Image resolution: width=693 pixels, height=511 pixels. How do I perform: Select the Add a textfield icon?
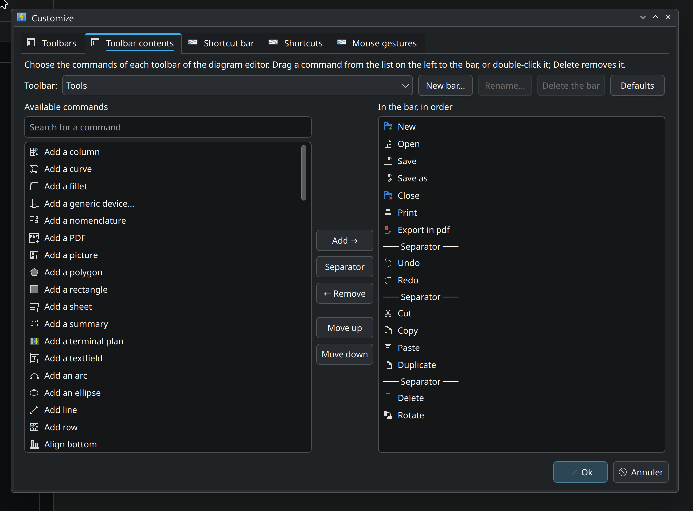(34, 358)
